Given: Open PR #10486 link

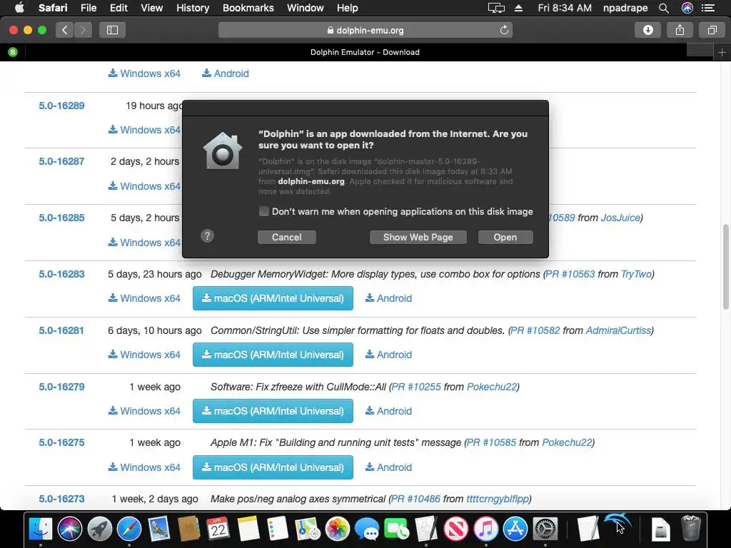Looking at the screenshot, I should (x=415, y=499).
